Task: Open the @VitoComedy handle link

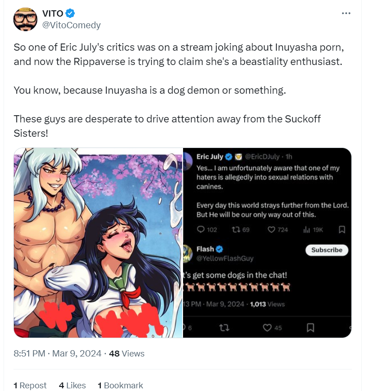Action: tap(72, 25)
